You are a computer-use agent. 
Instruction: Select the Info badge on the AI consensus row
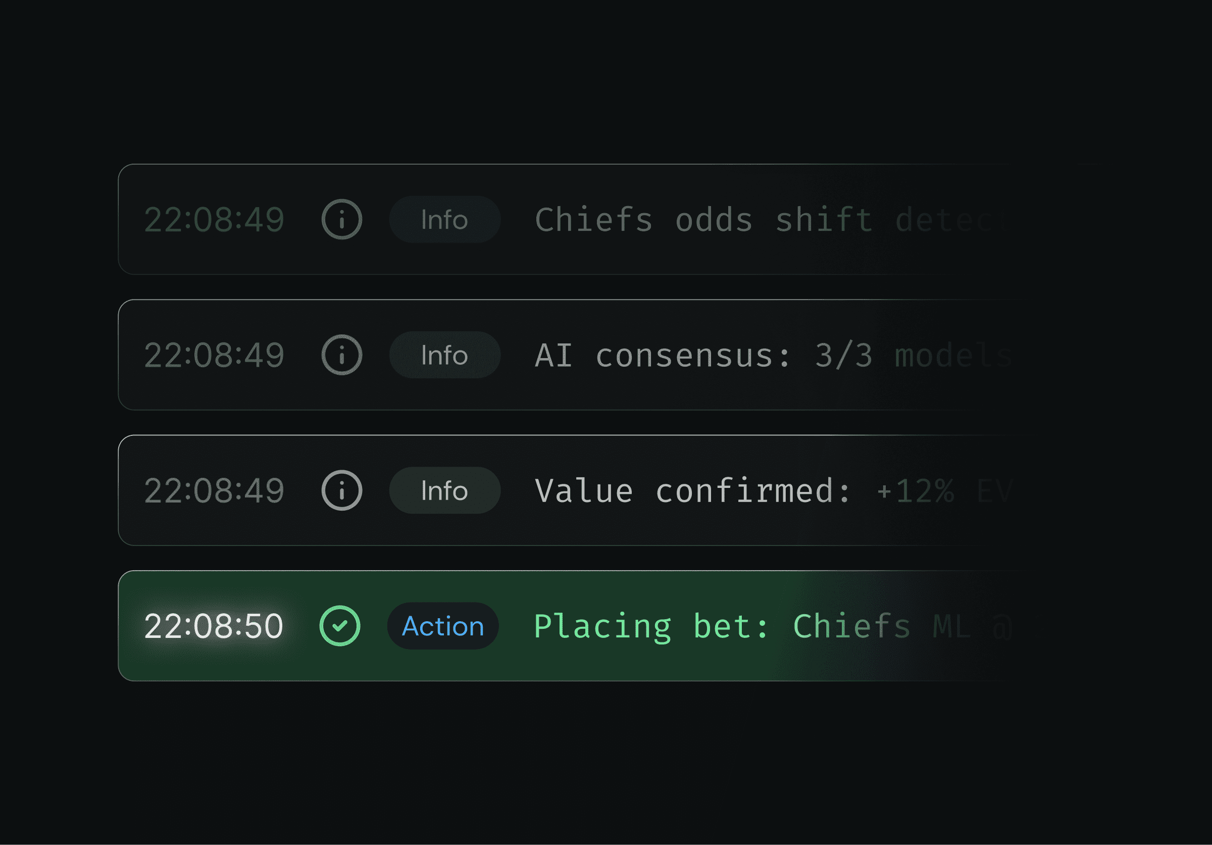coord(444,355)
